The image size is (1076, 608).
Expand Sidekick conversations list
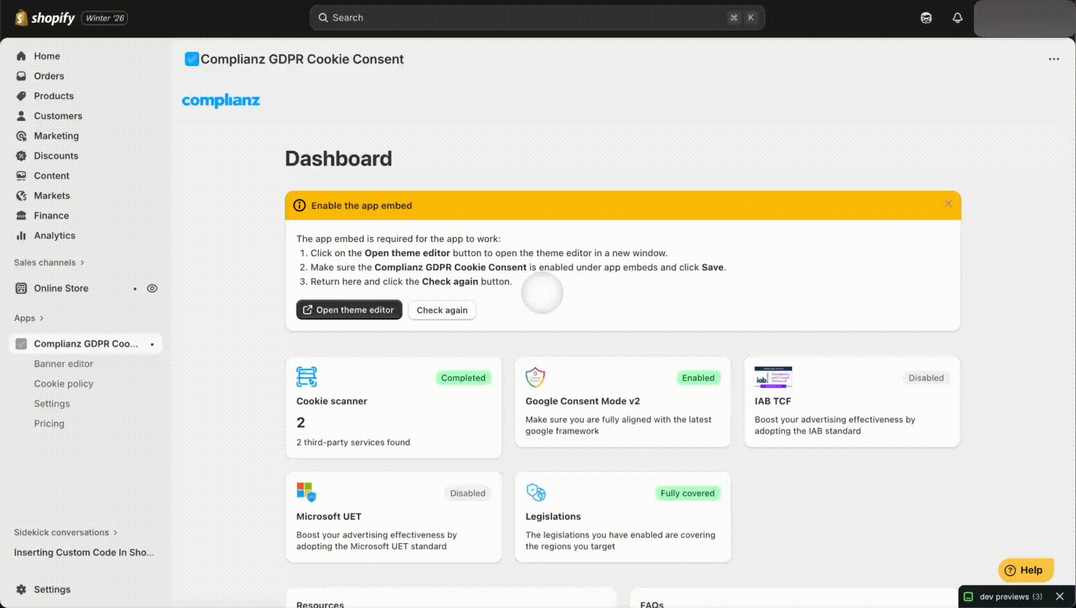[x=65, y=533]
